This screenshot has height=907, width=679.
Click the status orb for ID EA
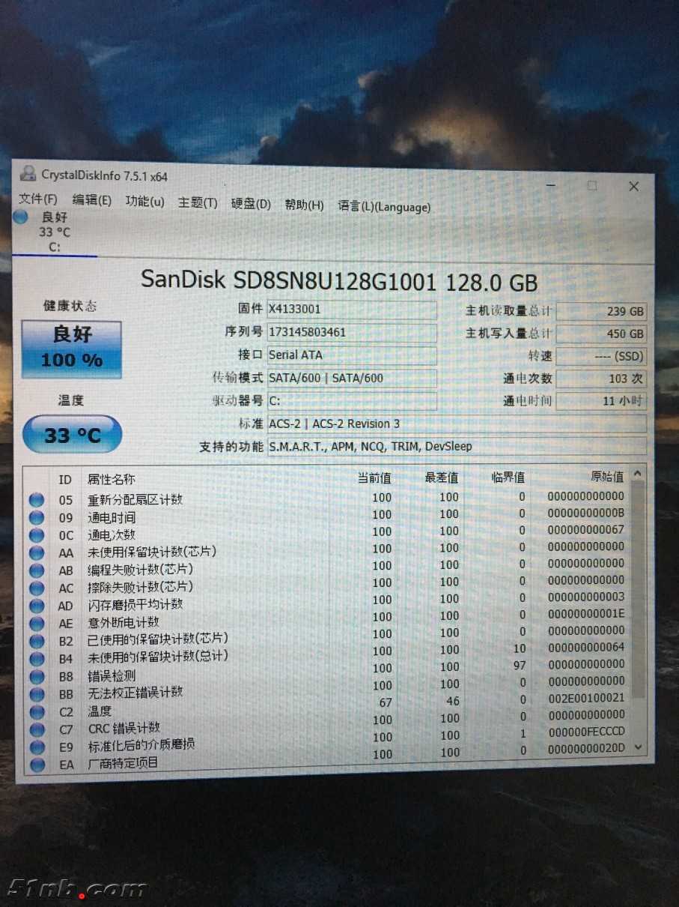click(36, 764)
